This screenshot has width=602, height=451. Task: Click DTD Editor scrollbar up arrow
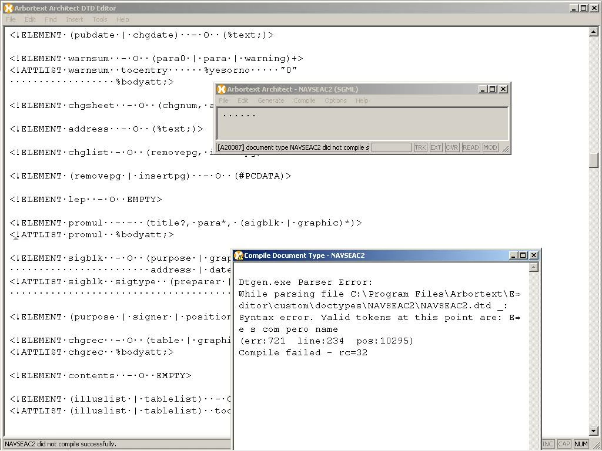click(594, 32)
